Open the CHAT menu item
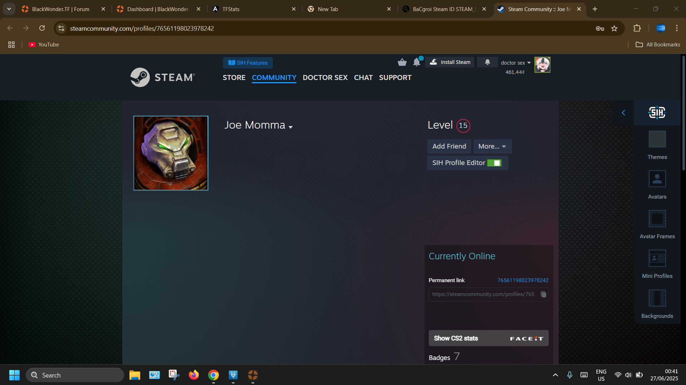 point(363,77)
